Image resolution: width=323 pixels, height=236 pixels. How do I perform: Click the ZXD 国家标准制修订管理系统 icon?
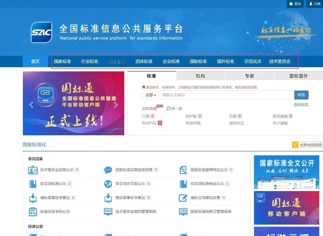(184, 212)
